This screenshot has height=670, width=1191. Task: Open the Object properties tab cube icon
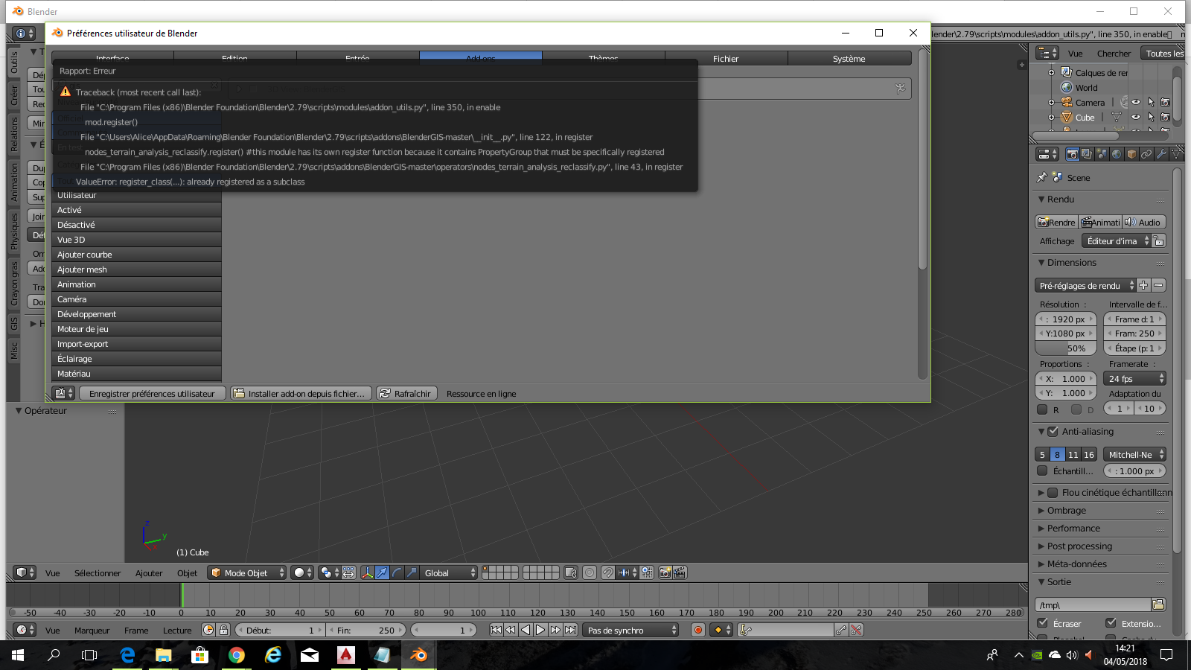pyautogui.click(x=1131, y=154)
